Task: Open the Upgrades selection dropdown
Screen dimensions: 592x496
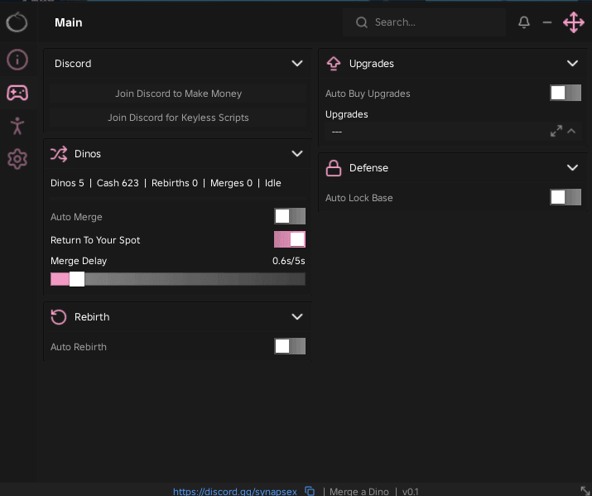Action: 453,132
